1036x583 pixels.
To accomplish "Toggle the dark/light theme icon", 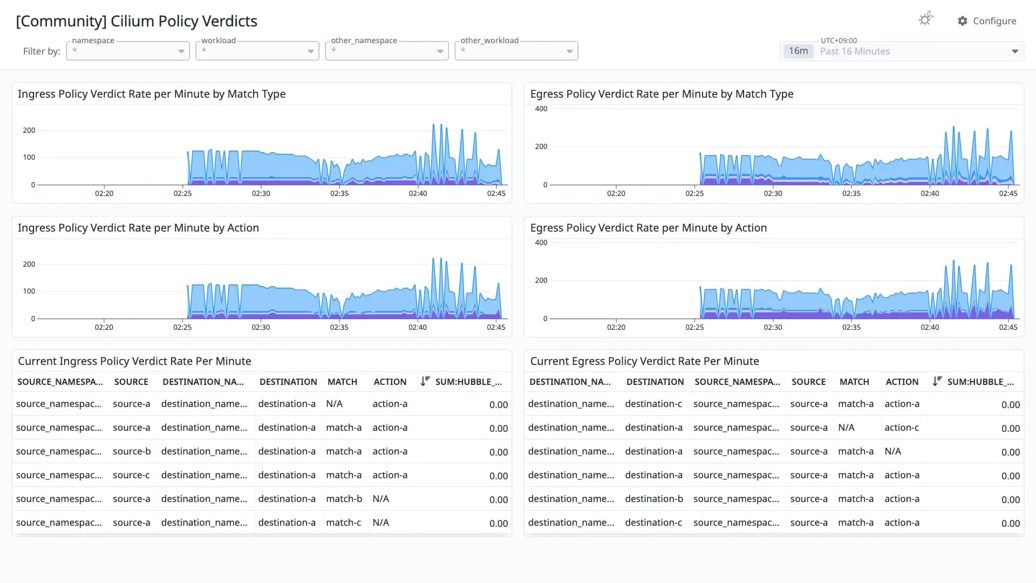I will [x=926, y=19].
